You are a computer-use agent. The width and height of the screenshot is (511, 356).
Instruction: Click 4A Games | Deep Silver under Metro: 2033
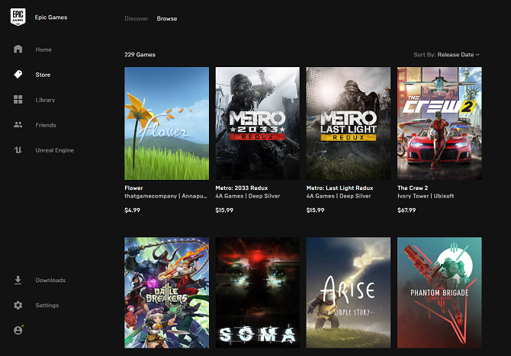coord(248,196)
